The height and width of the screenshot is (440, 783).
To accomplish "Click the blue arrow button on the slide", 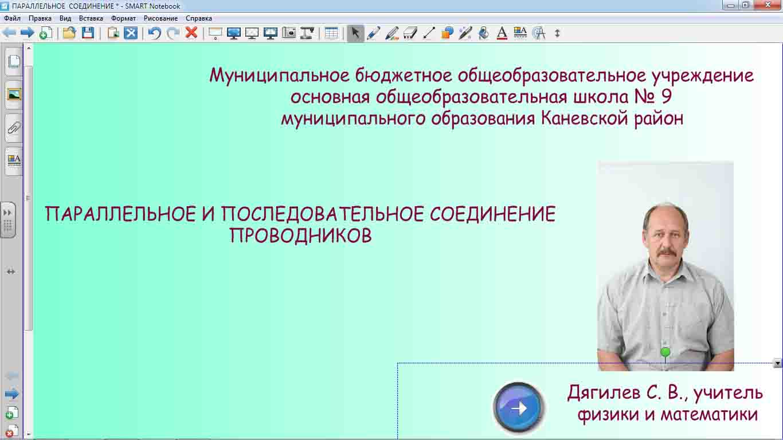I will coord(519,408).
